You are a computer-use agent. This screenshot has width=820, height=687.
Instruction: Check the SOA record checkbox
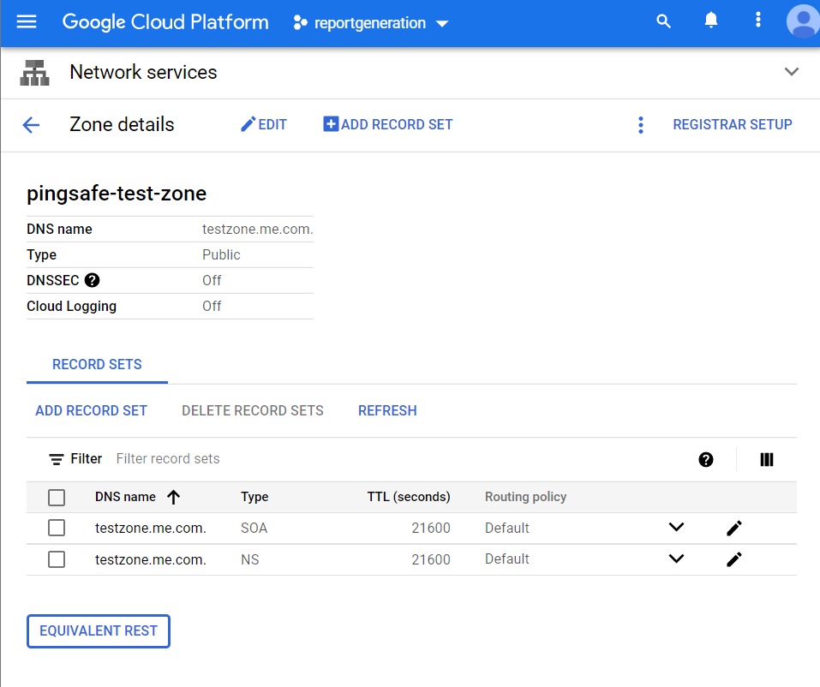57,528
